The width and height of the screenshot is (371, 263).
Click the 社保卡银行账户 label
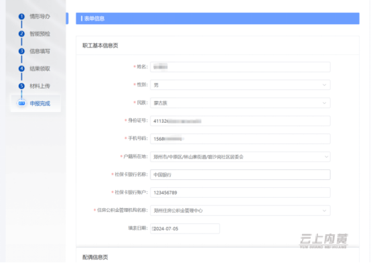pyautogui.click(x=131, y=192)
